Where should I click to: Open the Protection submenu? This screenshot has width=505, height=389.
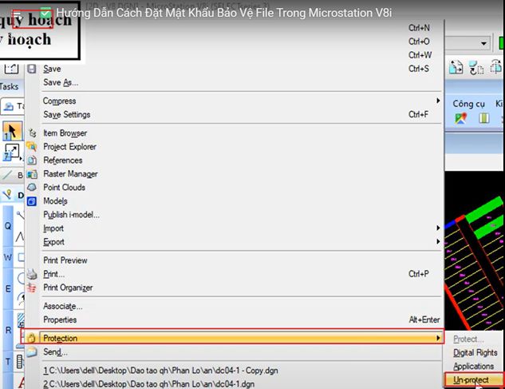[x=232, y=337]
